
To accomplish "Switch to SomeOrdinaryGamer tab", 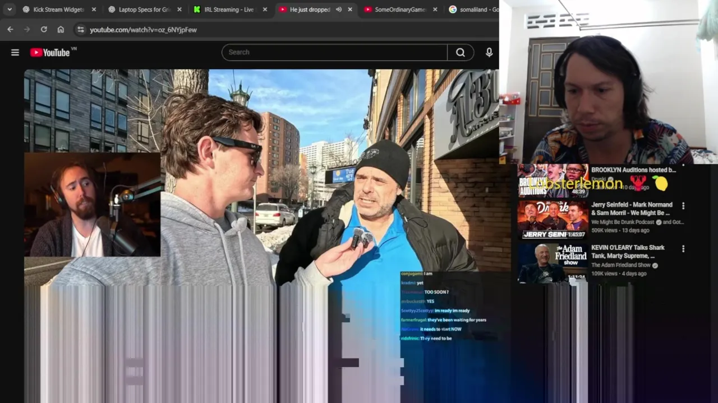I will (x=400, y=10).
